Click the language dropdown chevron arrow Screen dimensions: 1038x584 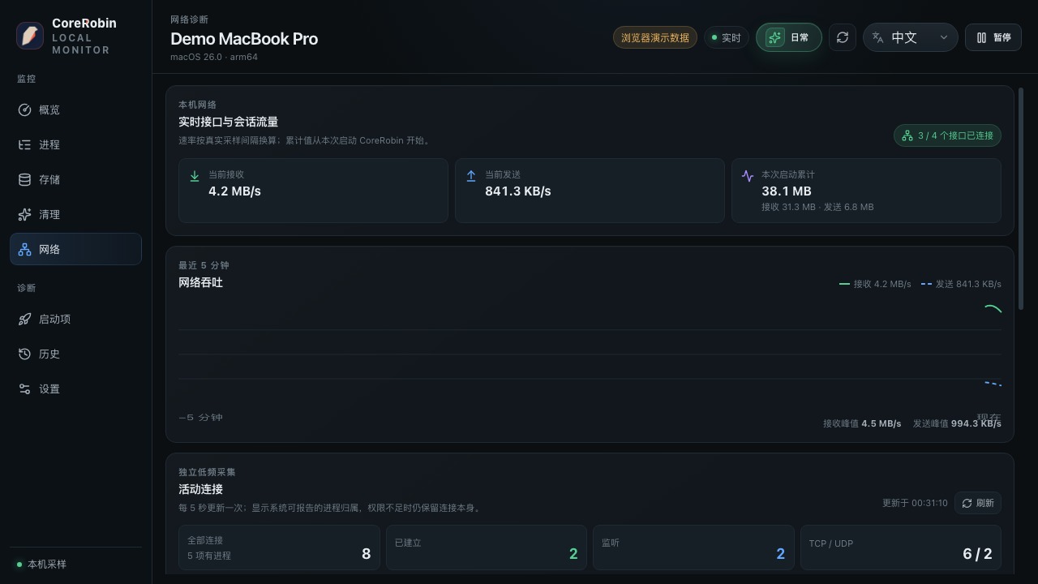click(943, 37)
